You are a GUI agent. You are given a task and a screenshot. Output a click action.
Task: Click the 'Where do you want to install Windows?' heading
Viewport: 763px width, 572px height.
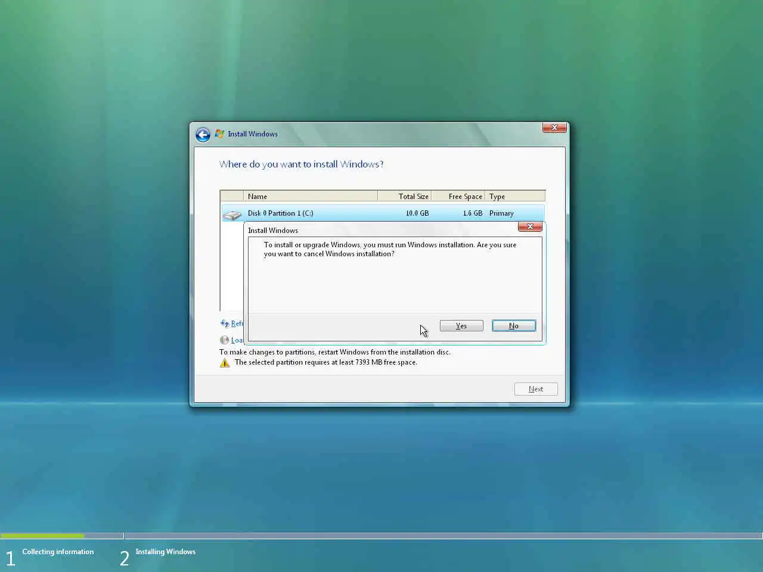[301, 164]
